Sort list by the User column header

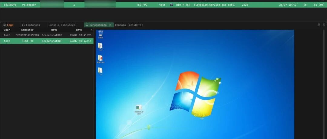pyautogui.click(x=7, y=30)
